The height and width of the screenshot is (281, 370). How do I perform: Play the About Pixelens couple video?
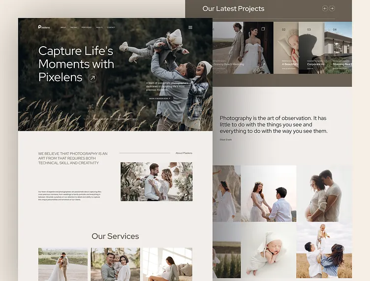[x=156, y=182]
